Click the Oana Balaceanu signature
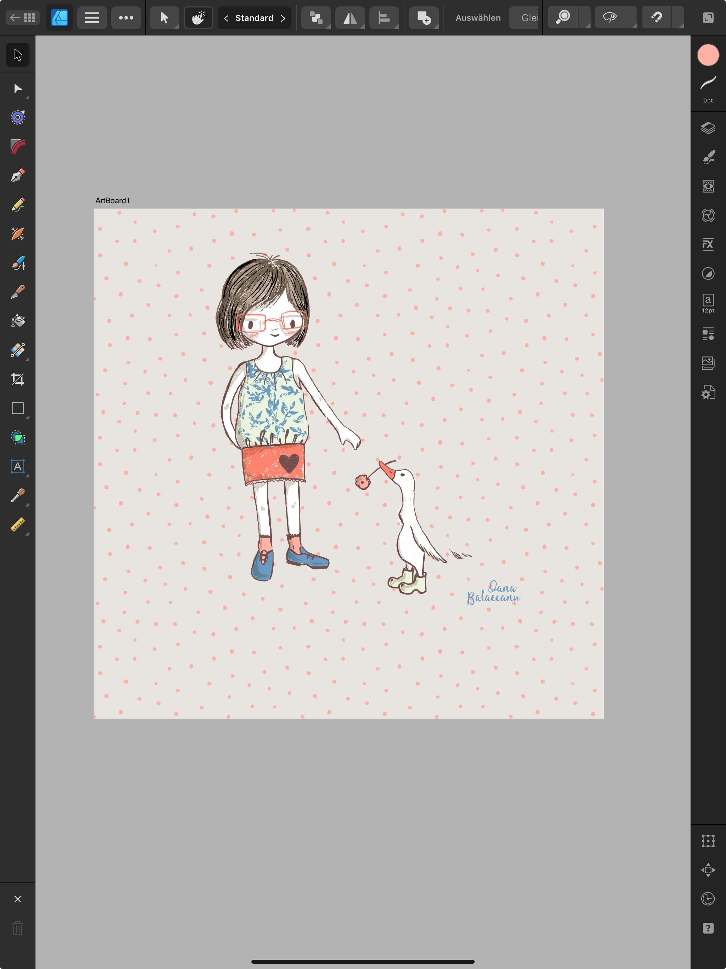726x969 pixels. coord(493,592)
